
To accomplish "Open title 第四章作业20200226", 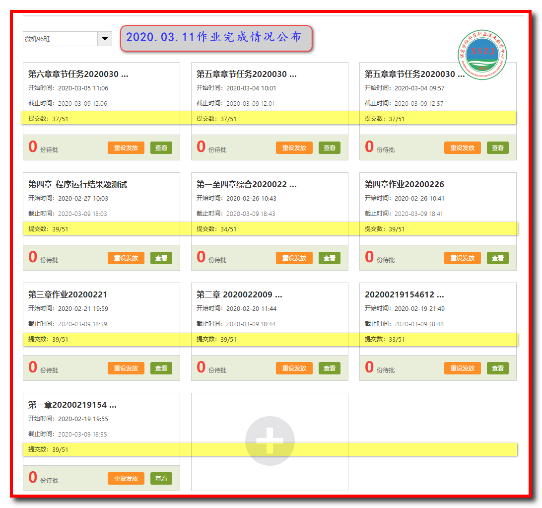I will point(405,184).
